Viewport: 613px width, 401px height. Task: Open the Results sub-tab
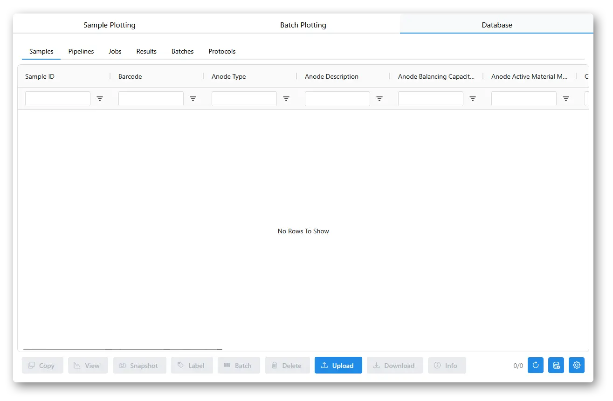pos(146,51)
